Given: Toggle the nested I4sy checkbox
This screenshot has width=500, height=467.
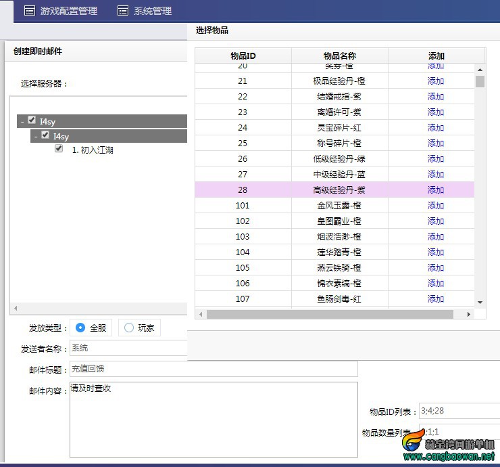Looking at the screenshot, I should pyautogui.click(x=45, y=135).
